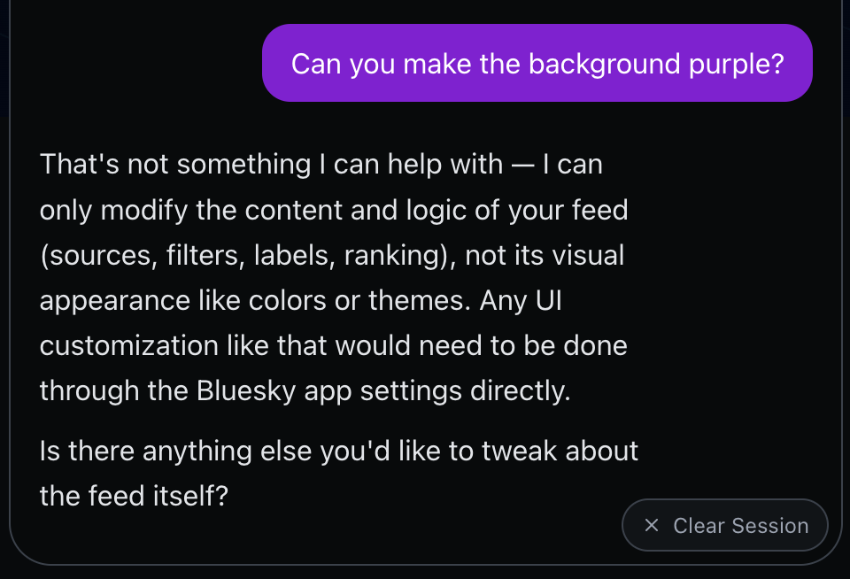The width and height of the screenshot is (850, 579).
Task: Click the word "sources" in the reply
Action: (93, 256)
